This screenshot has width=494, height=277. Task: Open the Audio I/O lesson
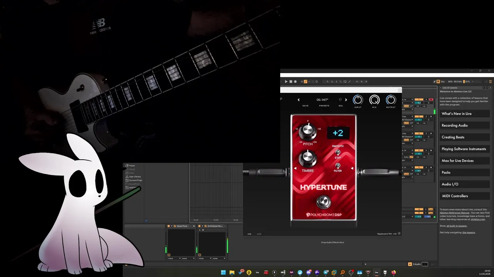(465, 184)
